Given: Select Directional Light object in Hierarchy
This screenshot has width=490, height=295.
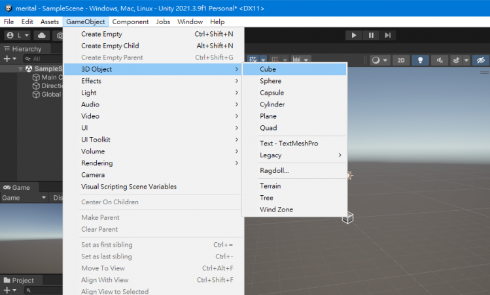Looking at the screenshot, I should (x=48, y=85).
